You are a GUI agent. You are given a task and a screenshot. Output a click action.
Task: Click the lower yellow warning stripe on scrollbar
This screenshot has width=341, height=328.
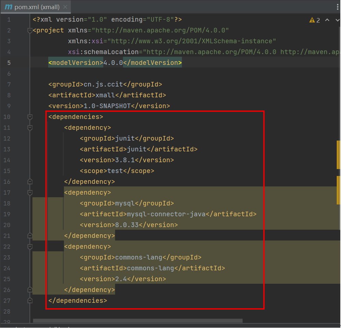click(x=338, y=190)
